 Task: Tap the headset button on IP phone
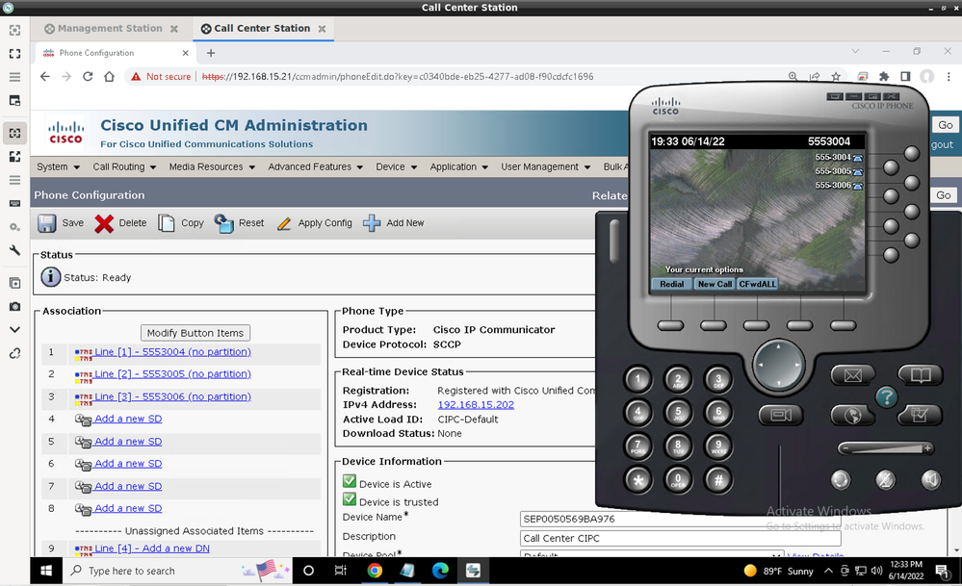pos(841,479)
